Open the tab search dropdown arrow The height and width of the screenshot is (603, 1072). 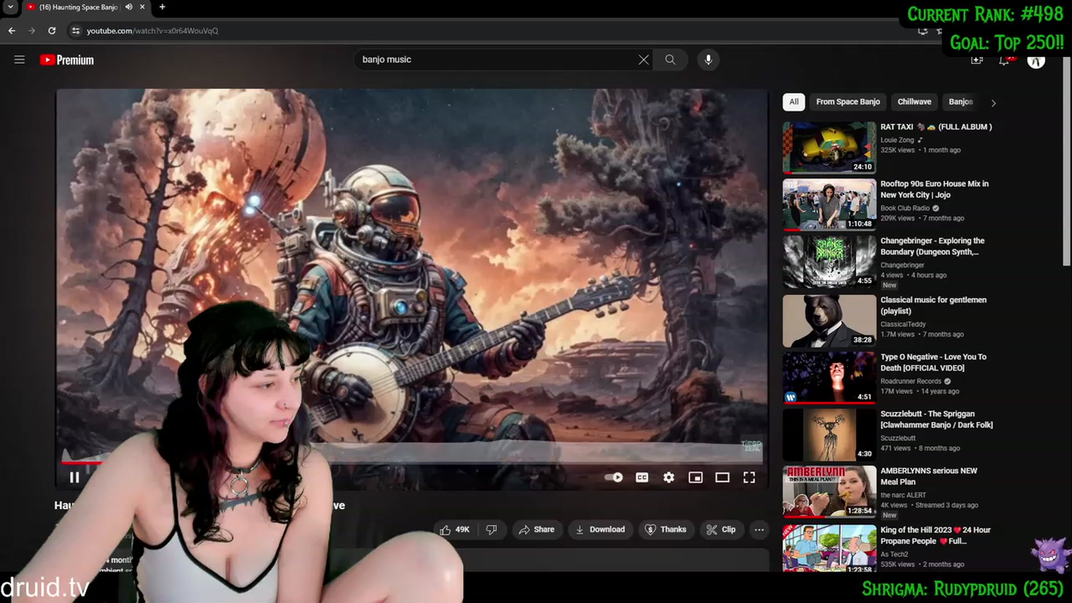10,7
